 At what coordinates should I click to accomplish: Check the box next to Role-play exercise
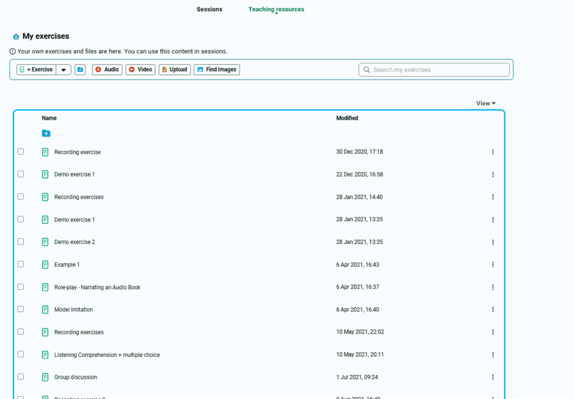[21, 286]
